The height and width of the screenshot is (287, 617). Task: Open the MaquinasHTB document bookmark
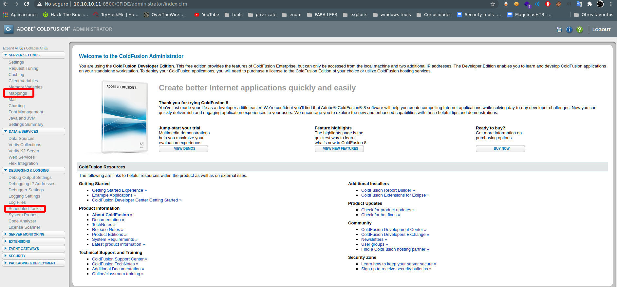pos(529,14)
